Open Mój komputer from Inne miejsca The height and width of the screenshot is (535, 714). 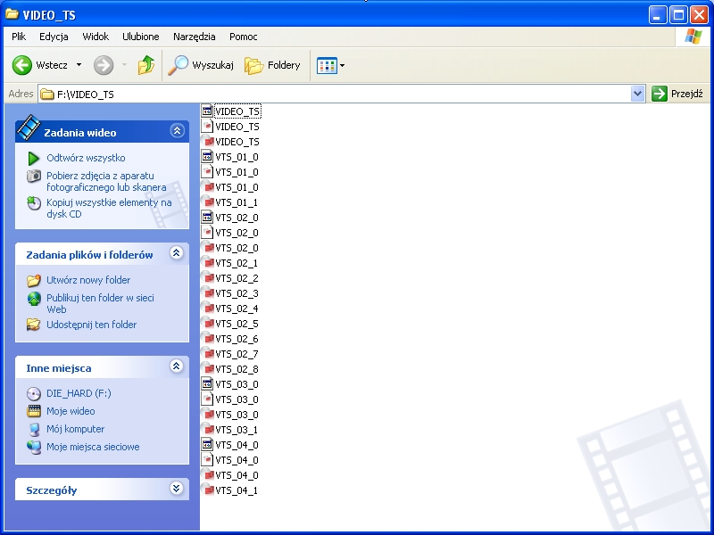coord(76,429)
